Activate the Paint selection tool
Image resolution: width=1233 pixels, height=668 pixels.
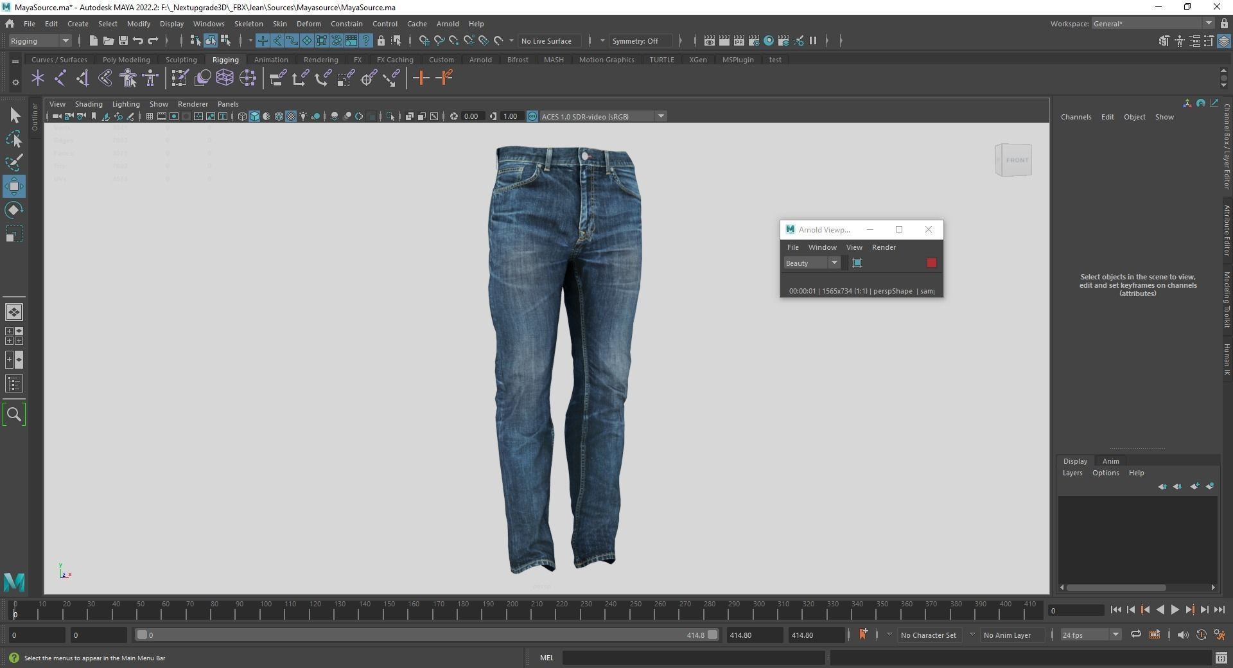click(x=14, y=163)
